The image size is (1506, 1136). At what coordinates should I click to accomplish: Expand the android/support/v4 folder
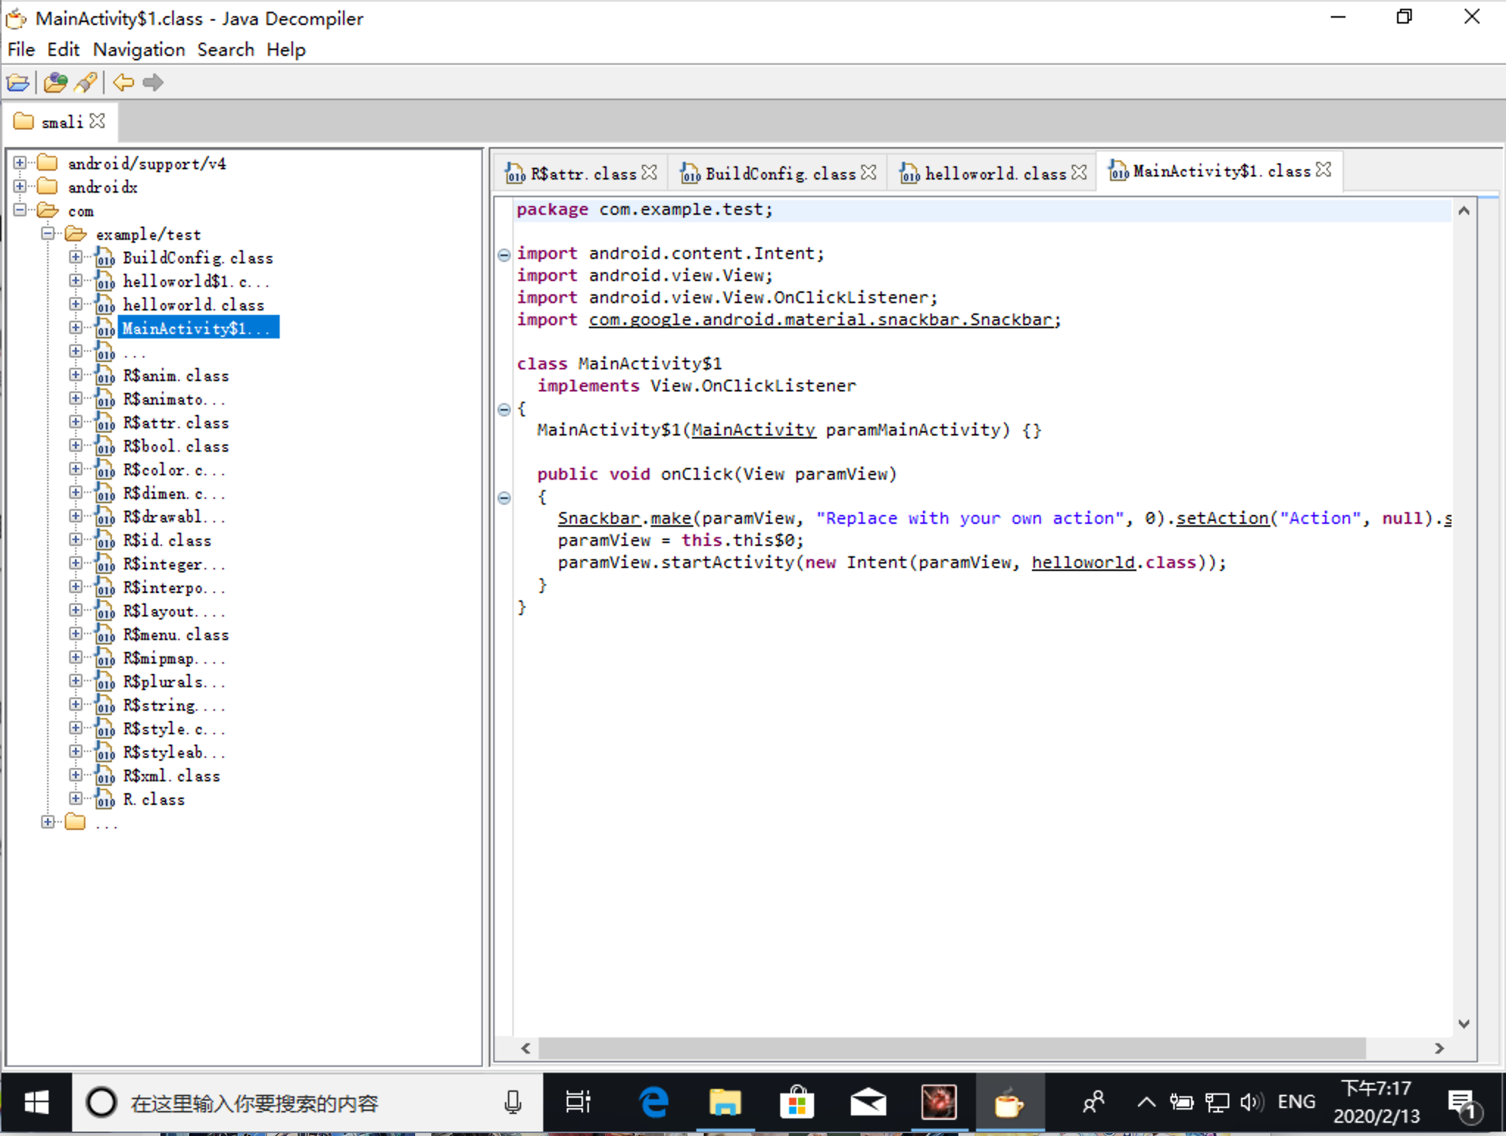coord(20,163)
